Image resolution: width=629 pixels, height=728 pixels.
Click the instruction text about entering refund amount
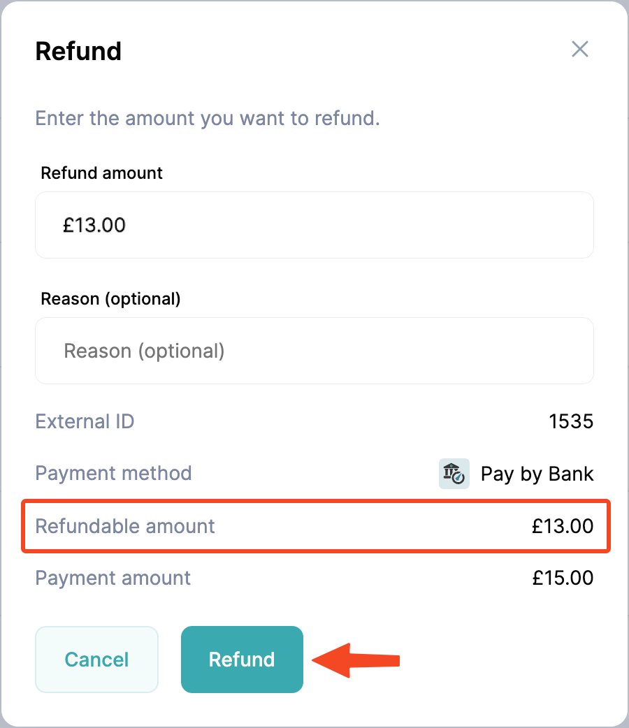tap(208, 118)
